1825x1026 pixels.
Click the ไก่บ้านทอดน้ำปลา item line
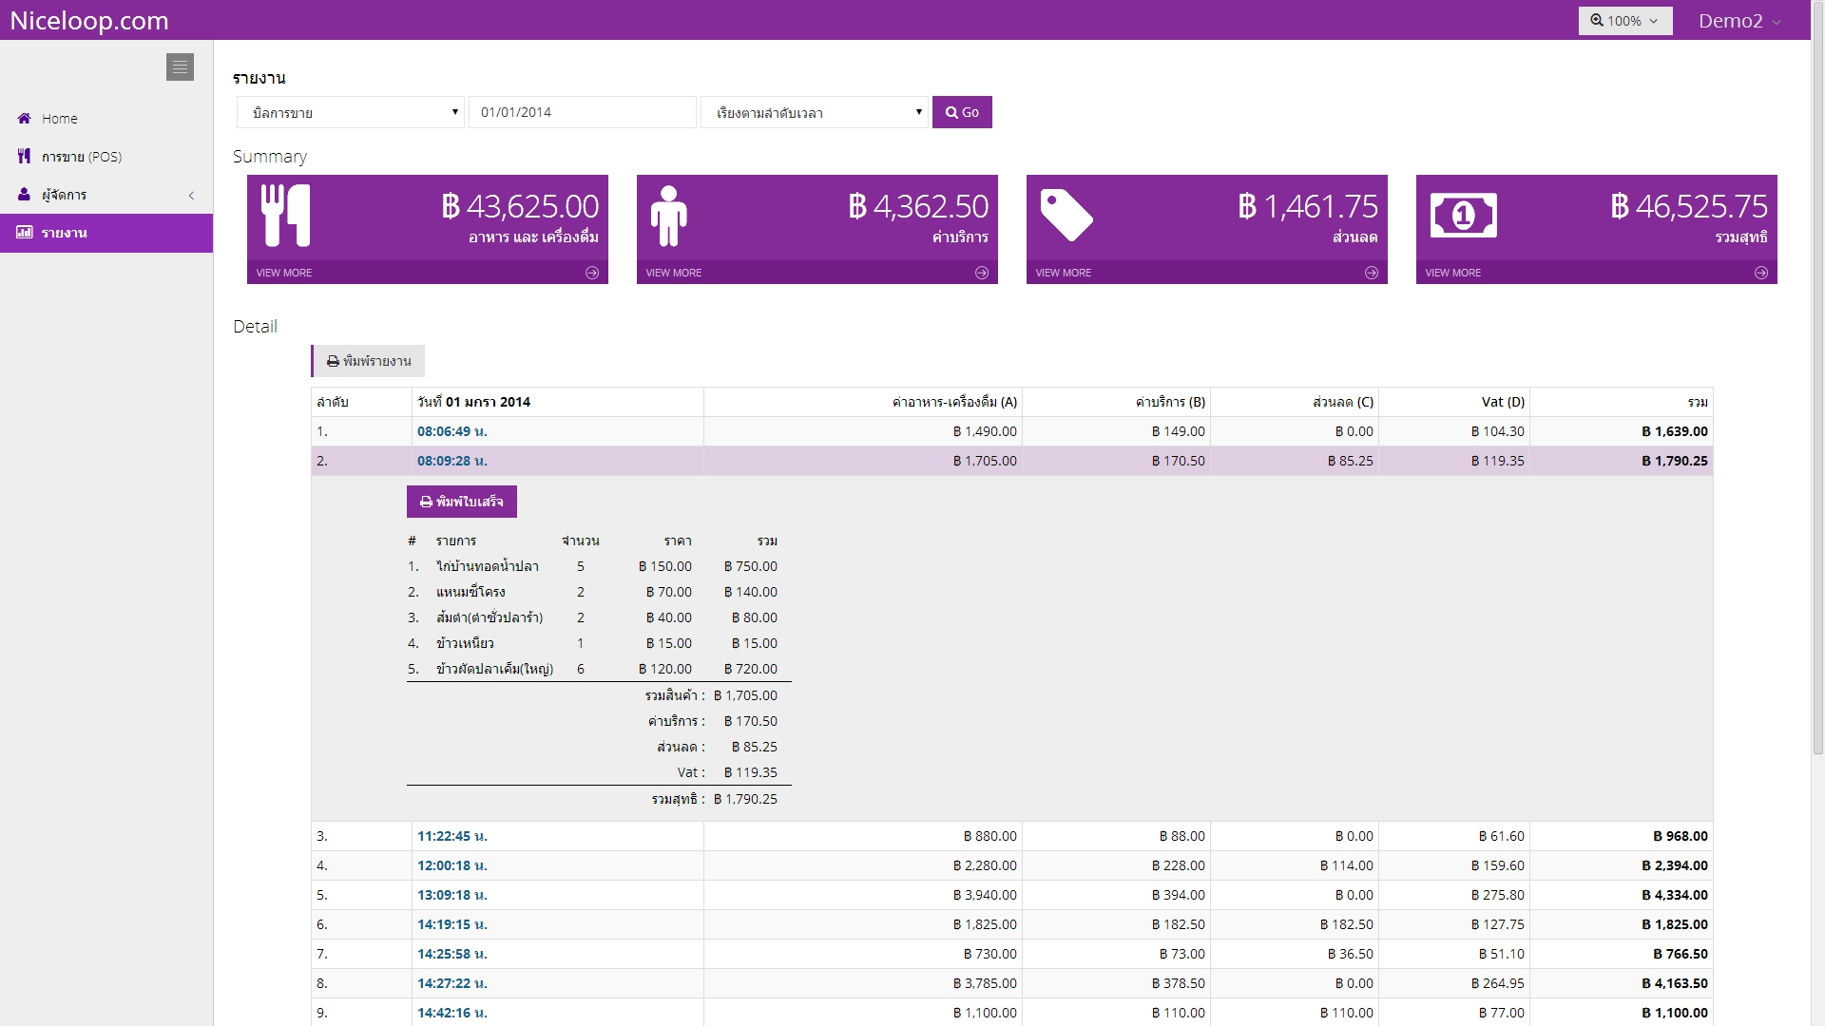click(x=599, y=566)
